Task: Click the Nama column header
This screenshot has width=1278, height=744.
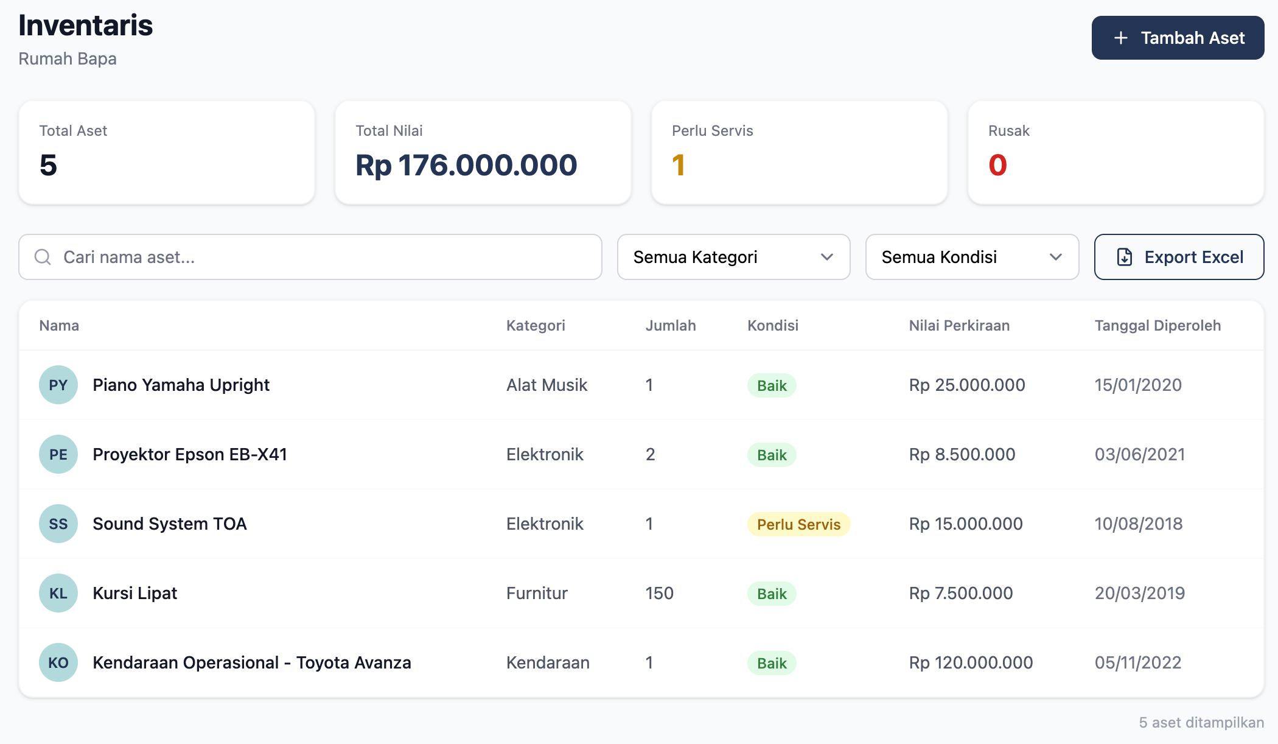Action: click(59, 326)
